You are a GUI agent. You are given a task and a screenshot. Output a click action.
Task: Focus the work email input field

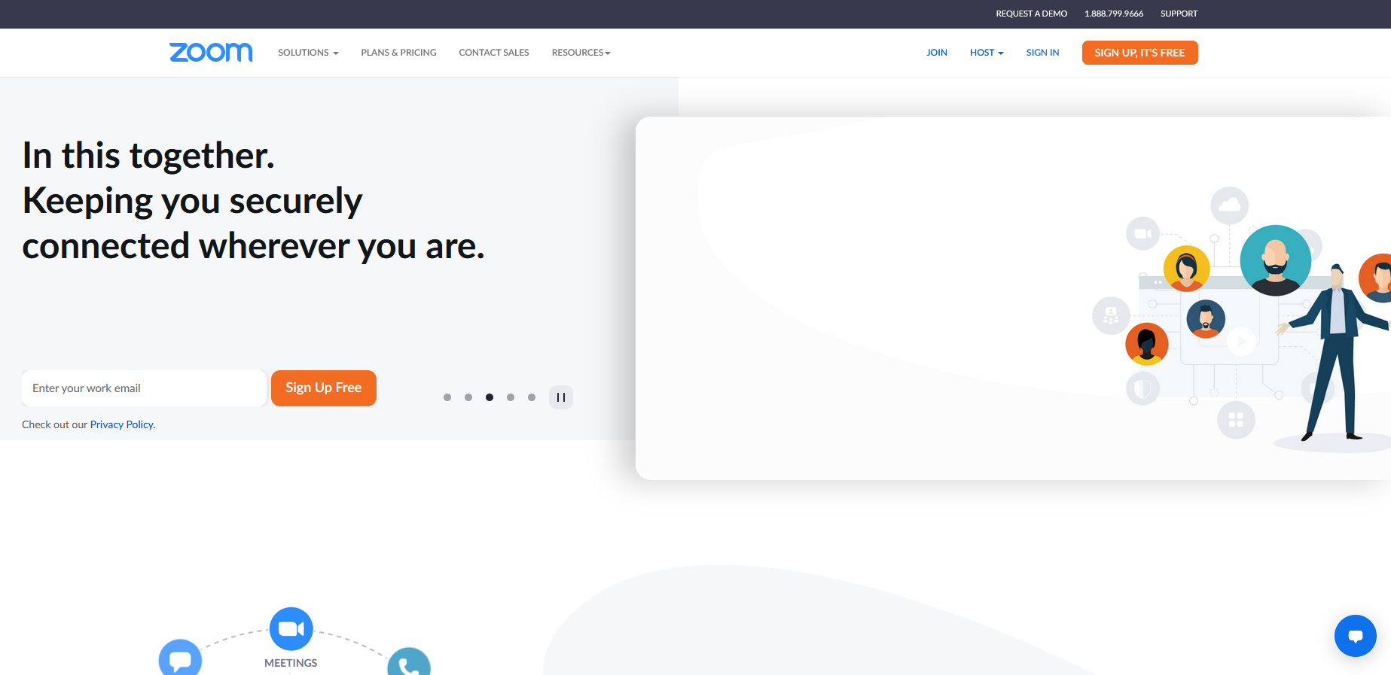click(145, 388)
